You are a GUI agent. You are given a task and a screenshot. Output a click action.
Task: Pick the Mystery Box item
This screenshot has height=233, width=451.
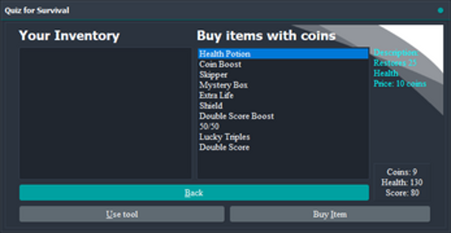tap(223, 85)
